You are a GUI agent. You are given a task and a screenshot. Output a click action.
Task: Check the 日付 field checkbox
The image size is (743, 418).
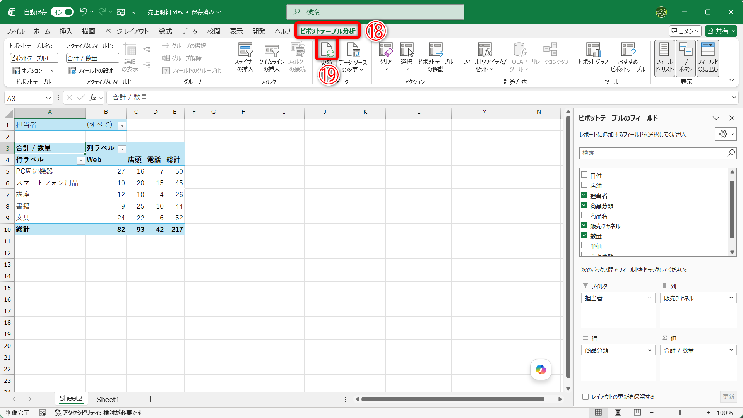(584, 175)
